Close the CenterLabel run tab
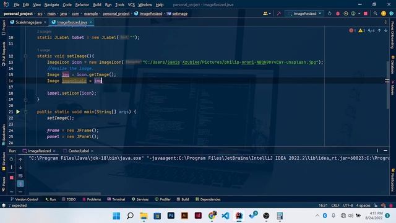This screenshot has width=396, height=223. pos(92,151)
